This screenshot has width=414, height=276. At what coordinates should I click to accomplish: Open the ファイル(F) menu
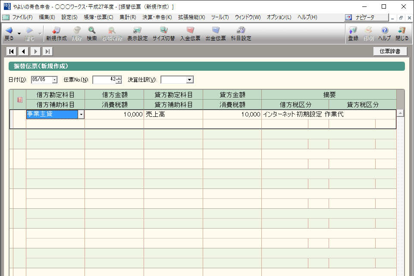point(22,17)
